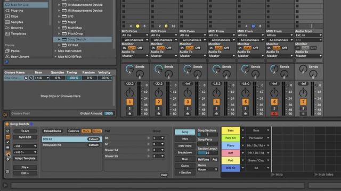The width and height of the screenshot is (341, 191).
Task: Select the orange-highlighted Song Sketch sidebar view icon
Action: [7, 137]
